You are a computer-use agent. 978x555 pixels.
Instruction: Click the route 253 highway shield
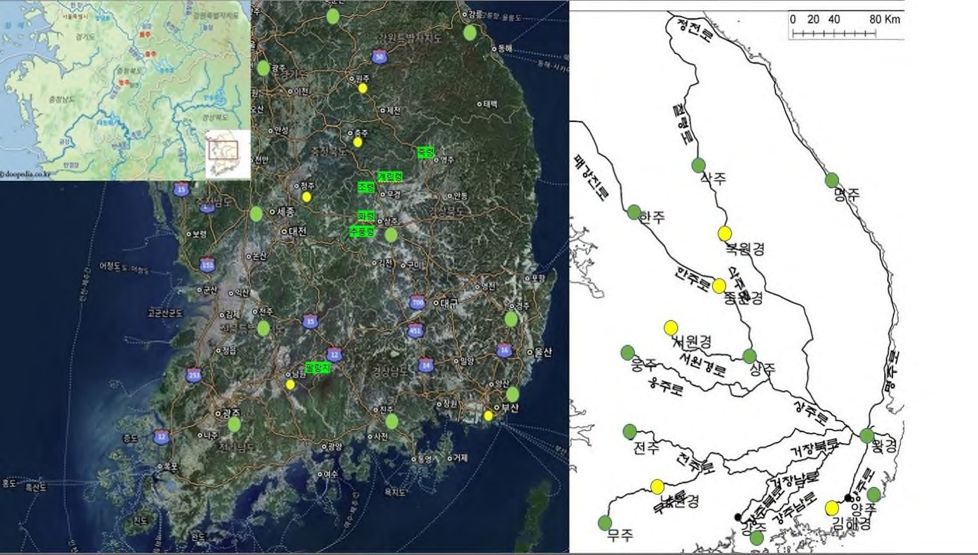[194, 375]
